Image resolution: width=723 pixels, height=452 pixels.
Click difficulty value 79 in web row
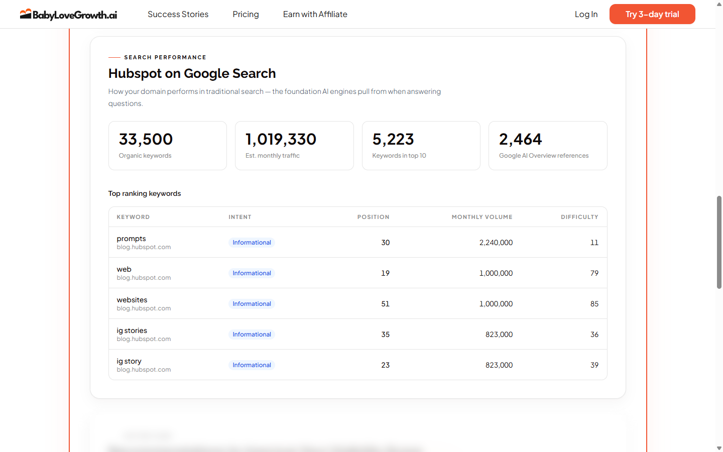(x=594, y=273)
